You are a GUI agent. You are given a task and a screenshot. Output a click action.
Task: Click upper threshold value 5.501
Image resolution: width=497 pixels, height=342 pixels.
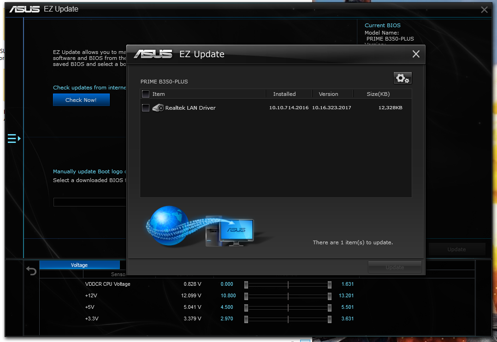coord(348,307)
